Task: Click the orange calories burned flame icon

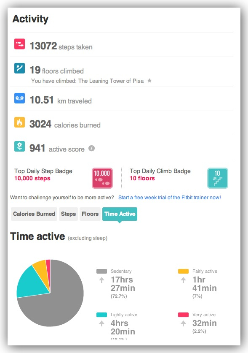Action: [19, 122]
